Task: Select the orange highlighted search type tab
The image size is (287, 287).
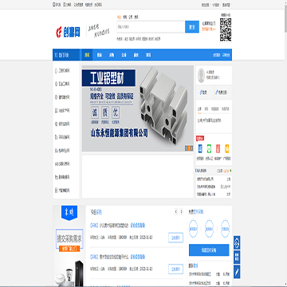Action: pos(119,17)
